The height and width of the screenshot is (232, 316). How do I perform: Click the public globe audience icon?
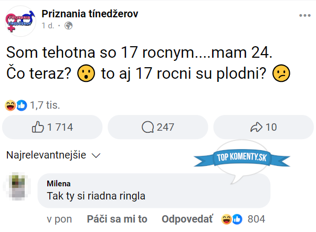69,26
